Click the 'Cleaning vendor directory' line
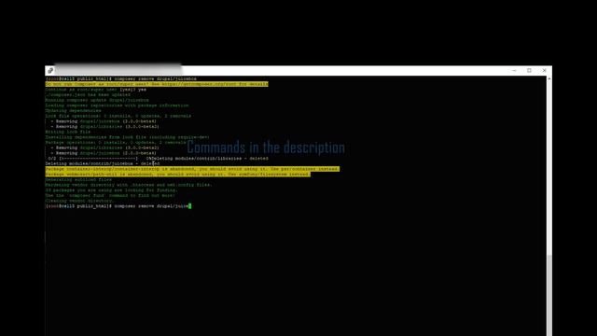Viewport: 597px width, 336px height. pos(79,201)
